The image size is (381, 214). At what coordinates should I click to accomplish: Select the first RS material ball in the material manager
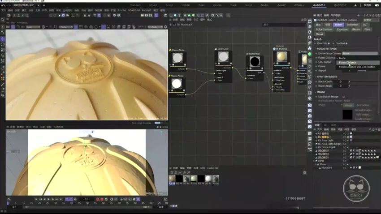tap(172, 179)
